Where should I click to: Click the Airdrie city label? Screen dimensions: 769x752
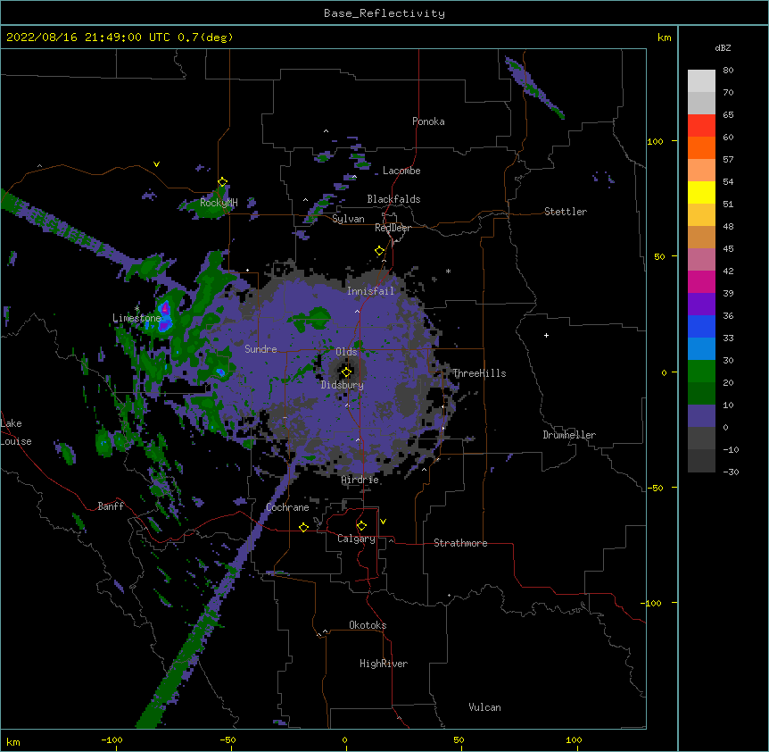[x=360, y=480]
